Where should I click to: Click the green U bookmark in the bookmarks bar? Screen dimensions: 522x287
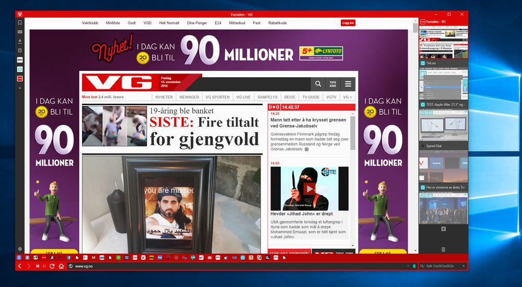[x=118, y=258]
